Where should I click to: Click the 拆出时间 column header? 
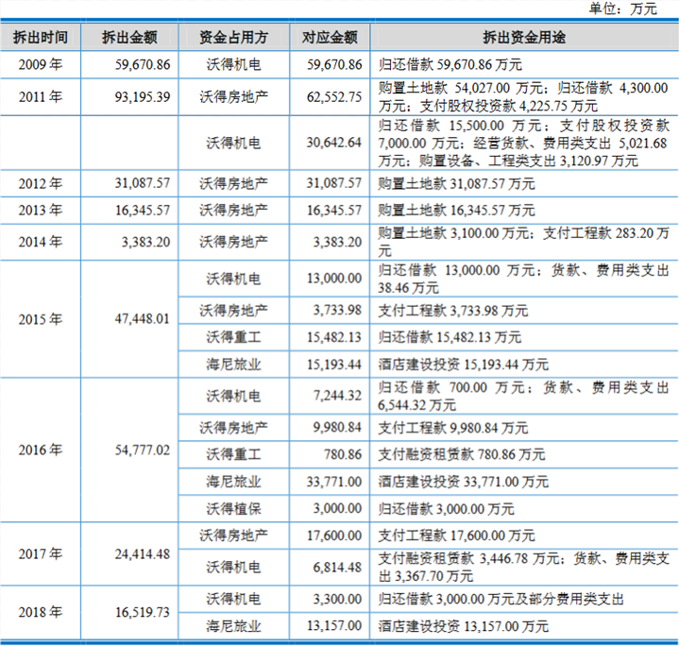click(41, 38)
